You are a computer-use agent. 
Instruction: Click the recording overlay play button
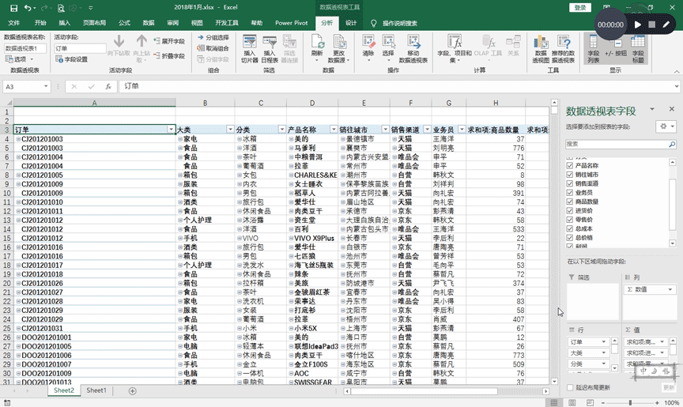point(638,24)
